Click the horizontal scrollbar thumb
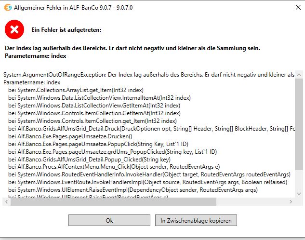 tap(113, 201)
